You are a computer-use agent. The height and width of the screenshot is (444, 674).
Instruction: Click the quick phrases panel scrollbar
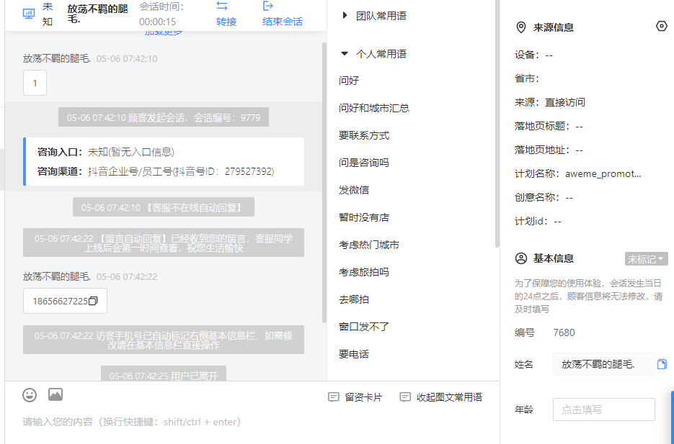[x=497, y=124]
